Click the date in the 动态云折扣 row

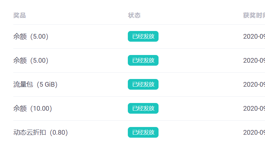[x=254, y=132]
